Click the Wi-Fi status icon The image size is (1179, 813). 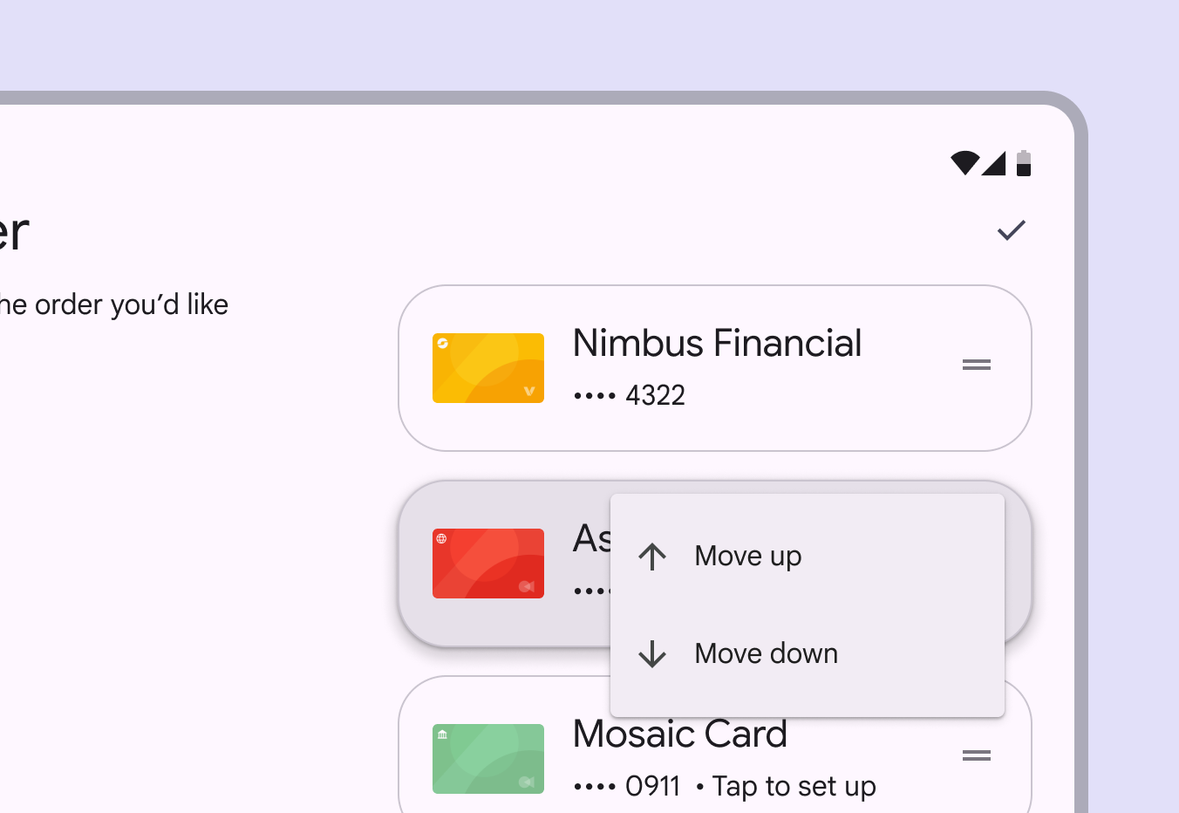coord(964,163)
